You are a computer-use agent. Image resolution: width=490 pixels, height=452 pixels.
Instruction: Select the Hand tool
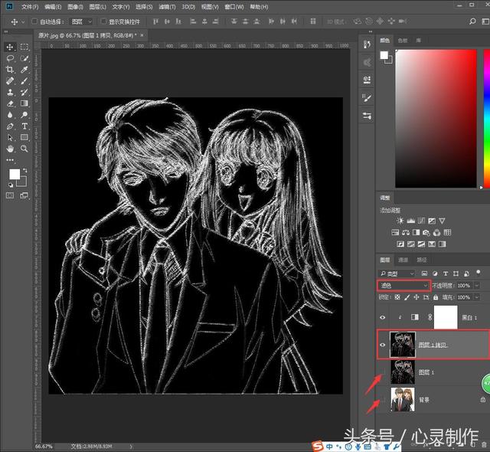pyautogui.click(x=10, y=149)
